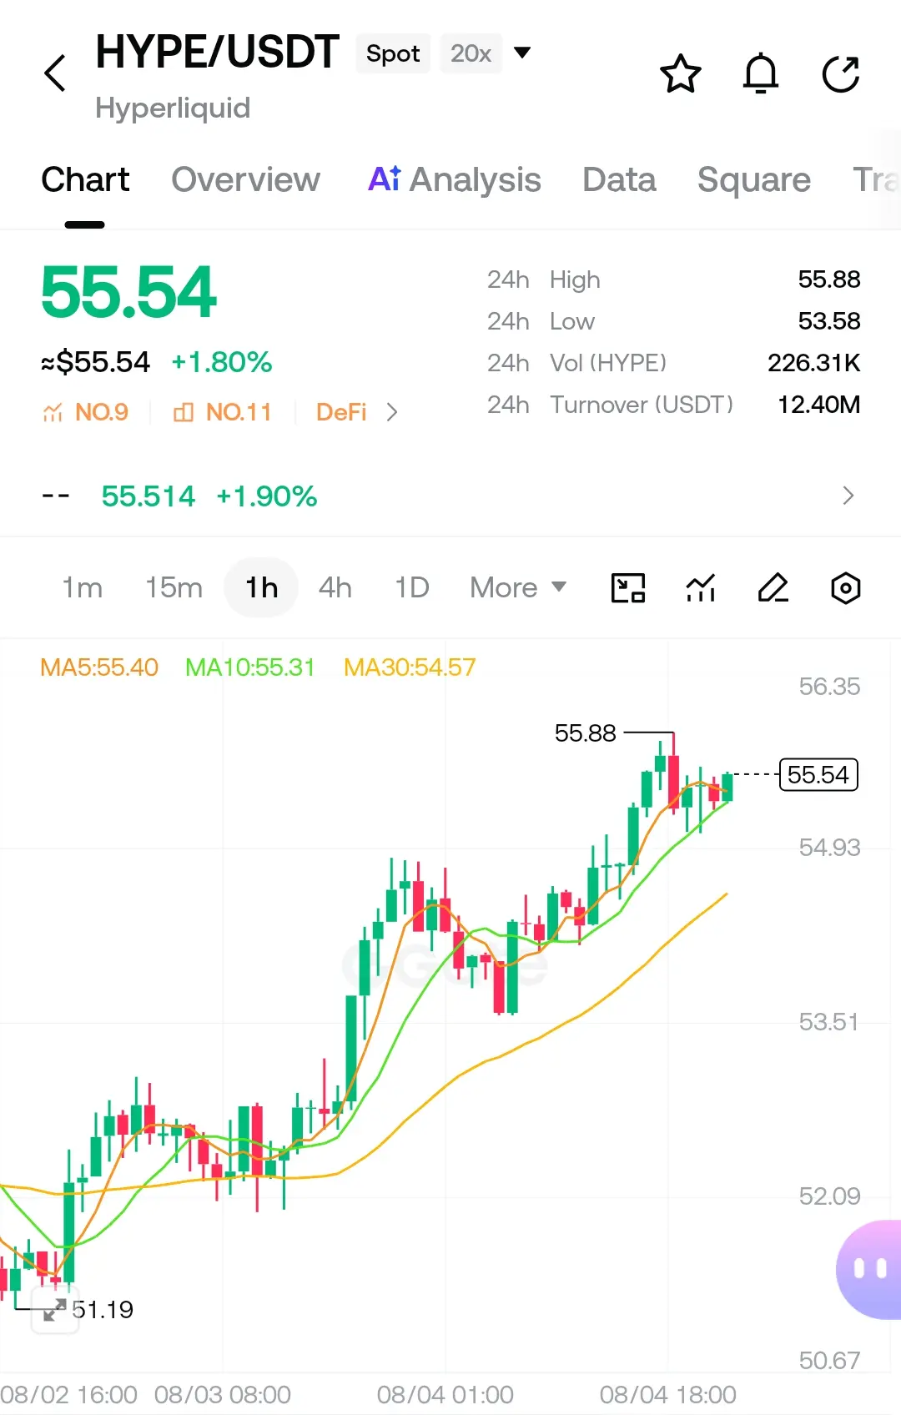Image resolution: width=901 pixels, height=1415 pixels.
Task: Select the 15m timeframe
Action: coord(174,588)
